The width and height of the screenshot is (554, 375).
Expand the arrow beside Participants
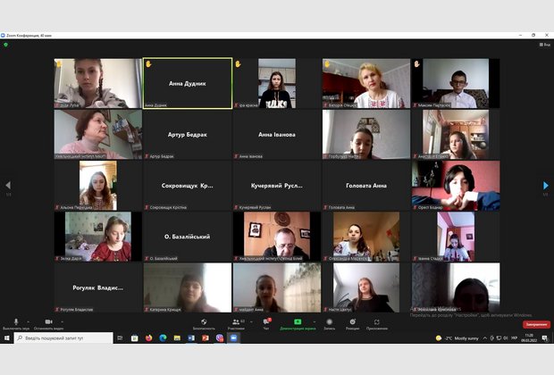click(x=252, y=321)
